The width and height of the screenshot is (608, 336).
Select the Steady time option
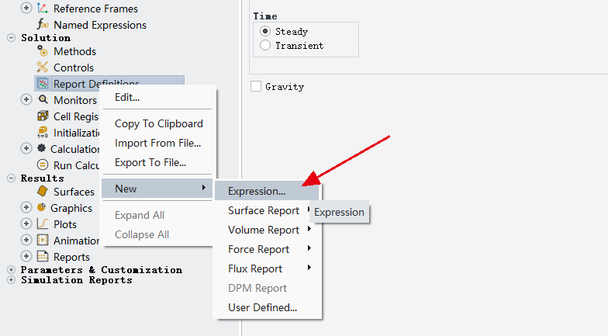click(266, 32)
